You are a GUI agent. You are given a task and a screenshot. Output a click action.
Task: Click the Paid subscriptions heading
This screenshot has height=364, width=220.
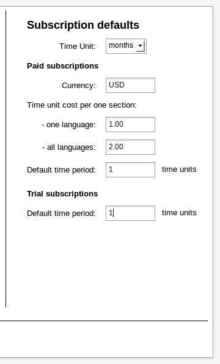point(62,66)
